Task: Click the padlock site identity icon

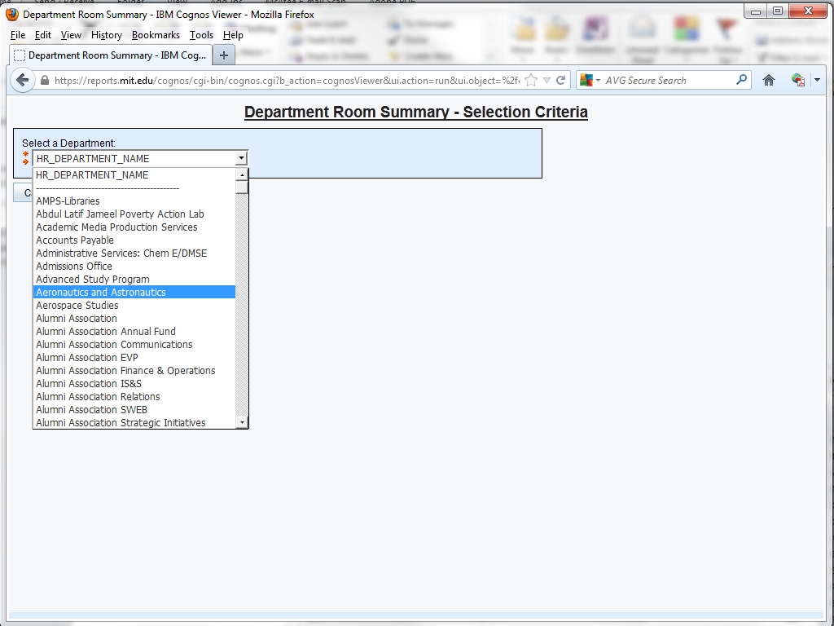Action: [x=45, y=80]
